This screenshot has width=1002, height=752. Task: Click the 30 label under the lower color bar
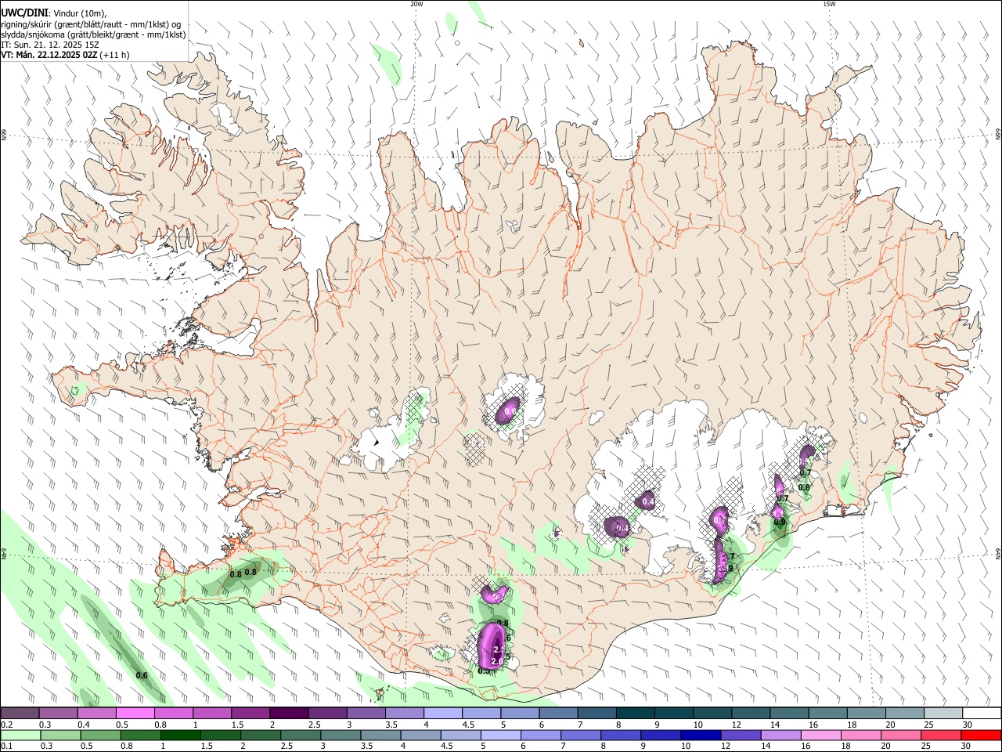click(x=965, y=747)
